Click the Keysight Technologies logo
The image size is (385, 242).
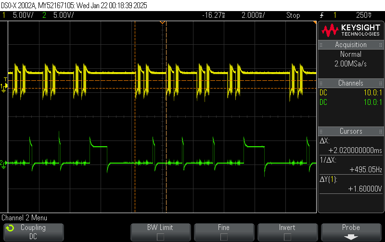click(x=351, y=31)
